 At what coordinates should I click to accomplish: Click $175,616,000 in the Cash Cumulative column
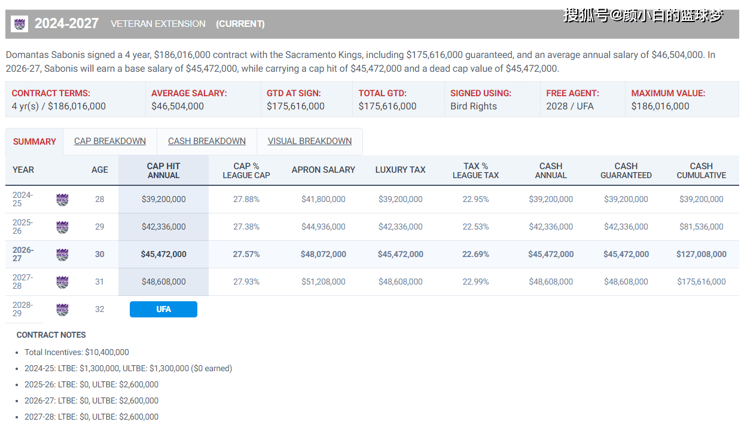(702, 282)
